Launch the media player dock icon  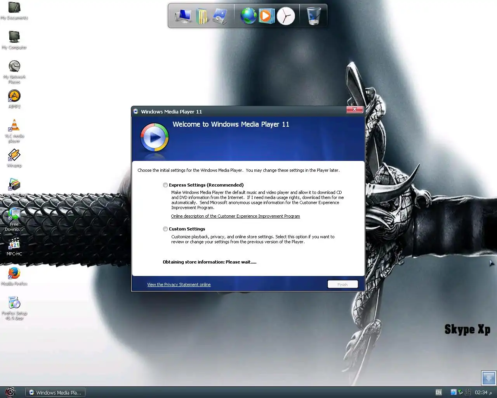(266, 16)
